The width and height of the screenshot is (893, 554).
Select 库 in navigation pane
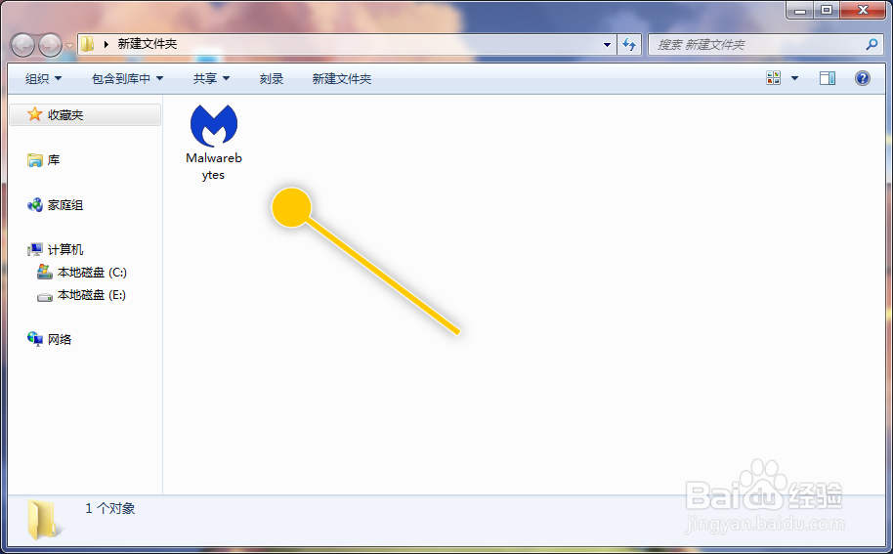pyautogui.click(x=54, y=160)
